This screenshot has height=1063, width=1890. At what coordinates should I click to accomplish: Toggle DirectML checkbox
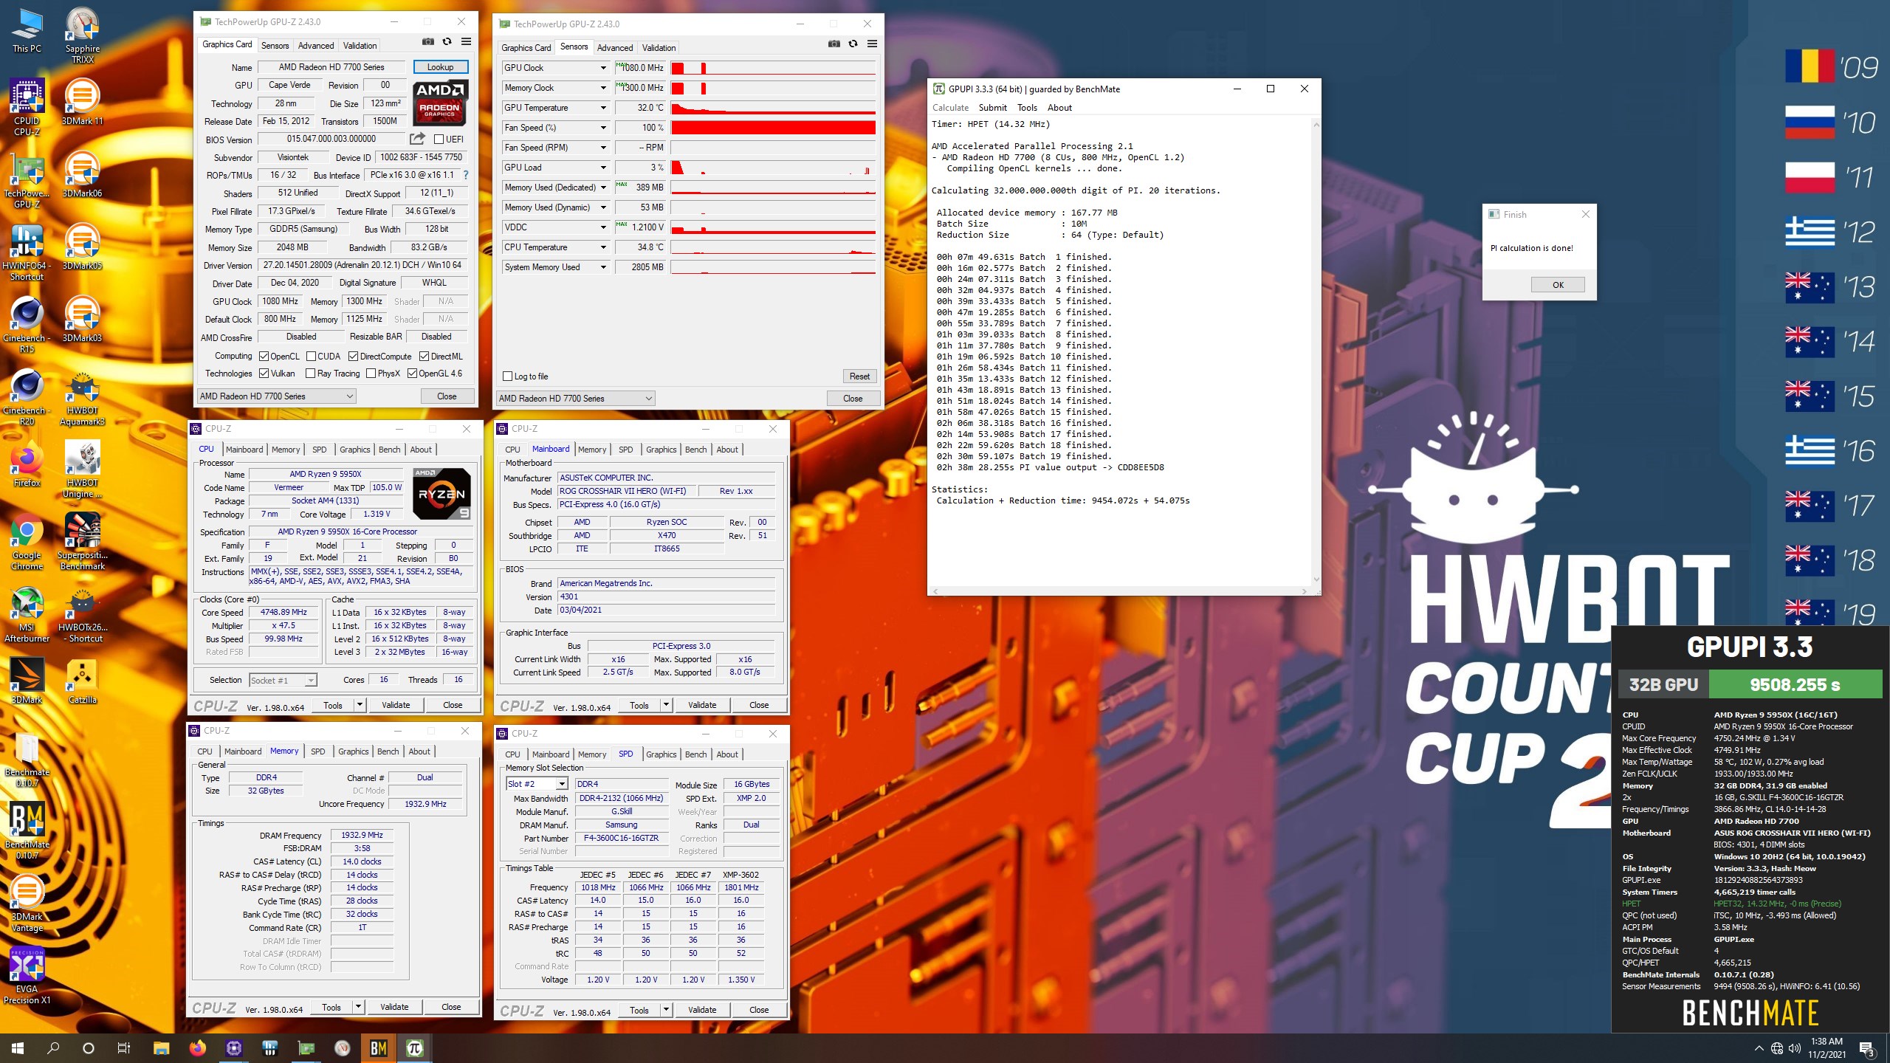[x=425, y=357]
